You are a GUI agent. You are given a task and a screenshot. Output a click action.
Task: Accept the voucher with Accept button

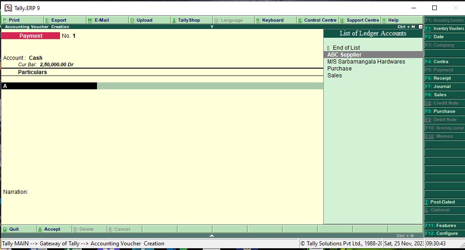coord(54,229)
